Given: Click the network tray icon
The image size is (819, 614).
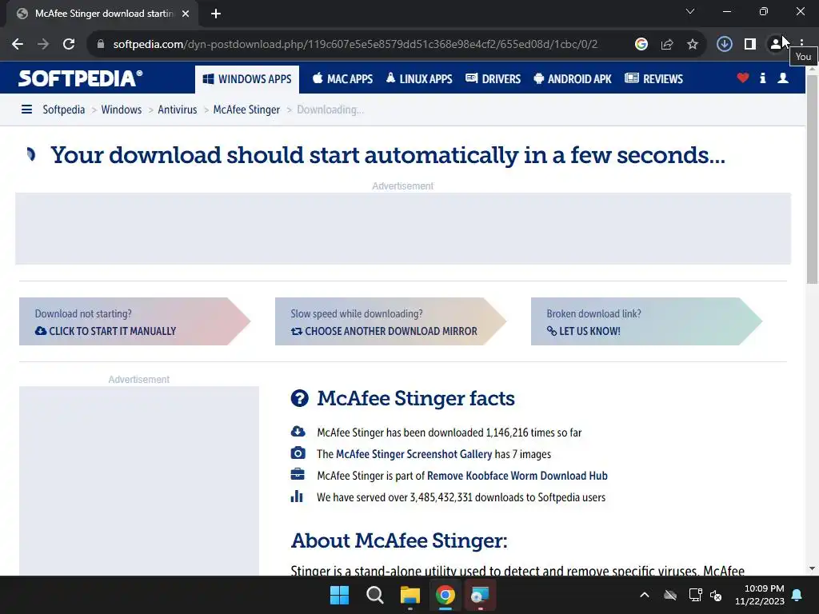Looking at the screenshot, I should (x=695, y=595).
